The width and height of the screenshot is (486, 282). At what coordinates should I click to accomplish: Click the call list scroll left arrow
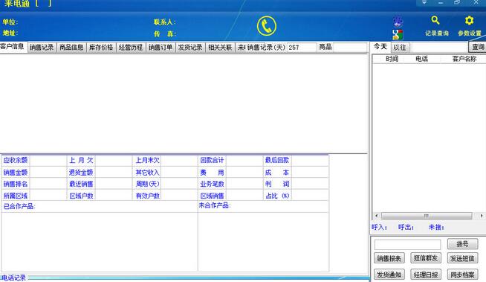point(377,216)
